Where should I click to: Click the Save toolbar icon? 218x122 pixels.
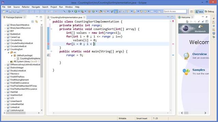pos(10,12)
